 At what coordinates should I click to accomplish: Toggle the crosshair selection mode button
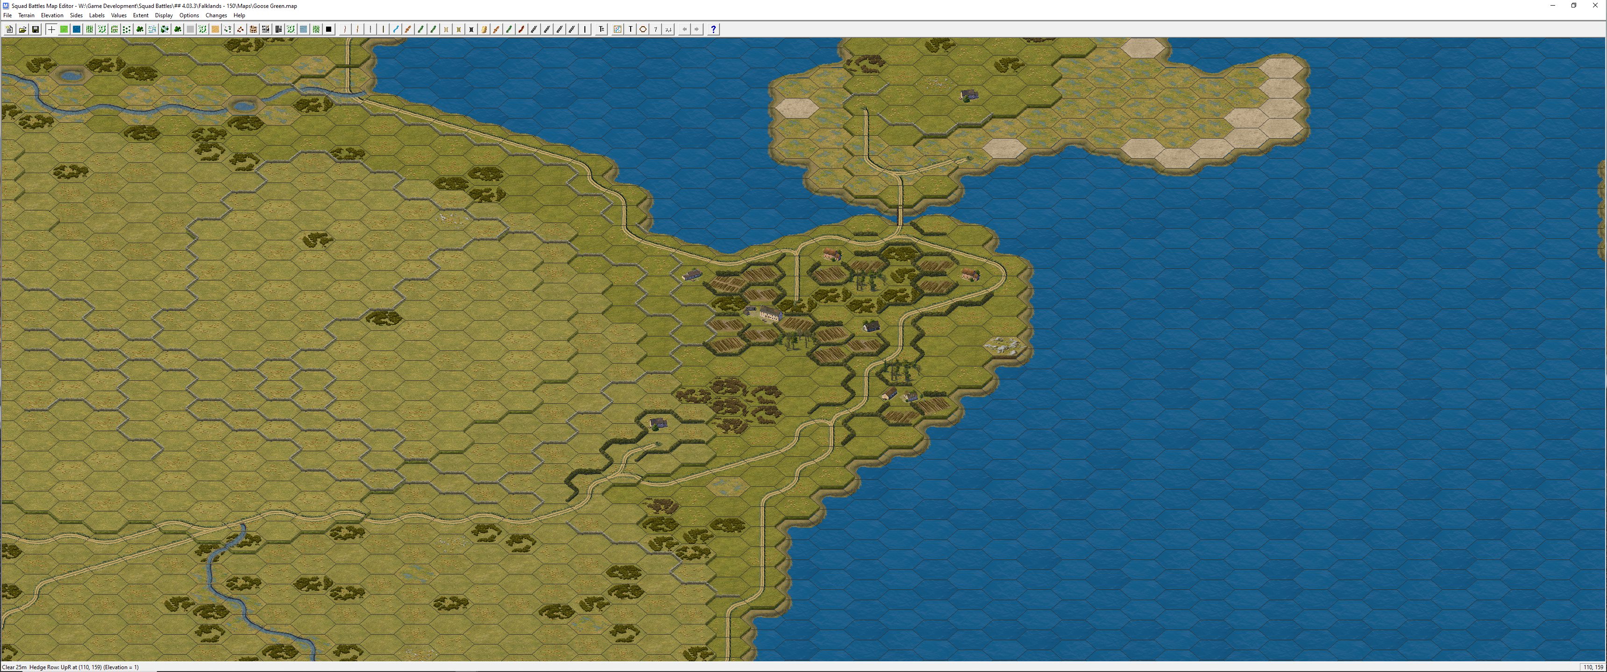(x=51, y=29)
